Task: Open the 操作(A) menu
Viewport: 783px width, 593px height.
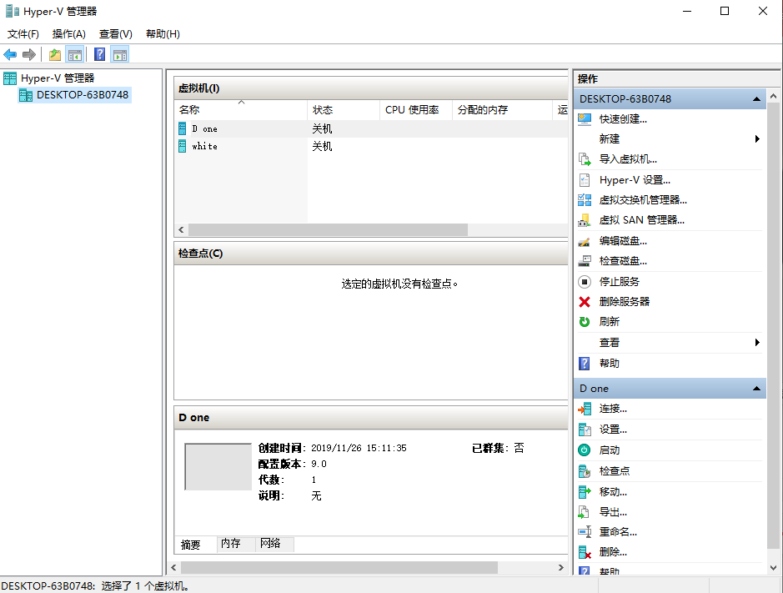Action: 69,34
